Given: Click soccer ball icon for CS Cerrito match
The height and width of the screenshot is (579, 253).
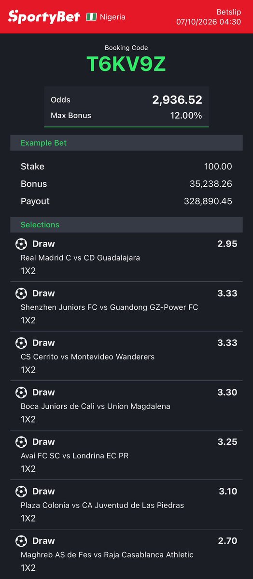Looking at the screenshot, I should click(21, 343).
